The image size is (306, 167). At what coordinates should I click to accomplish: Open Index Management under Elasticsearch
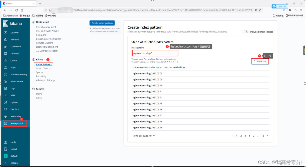coord(46,27)
